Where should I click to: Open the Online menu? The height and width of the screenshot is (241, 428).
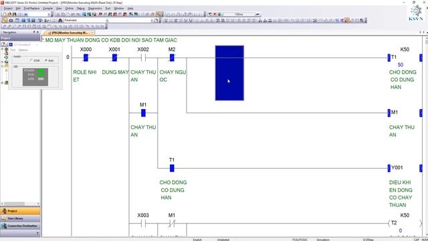pos(69,9)
